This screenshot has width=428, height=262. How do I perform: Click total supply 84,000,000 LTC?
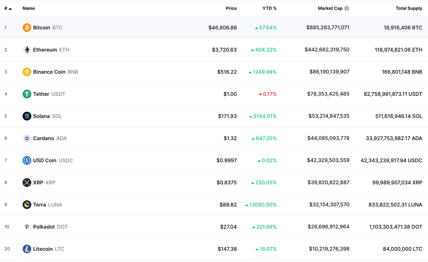point(403,249)
